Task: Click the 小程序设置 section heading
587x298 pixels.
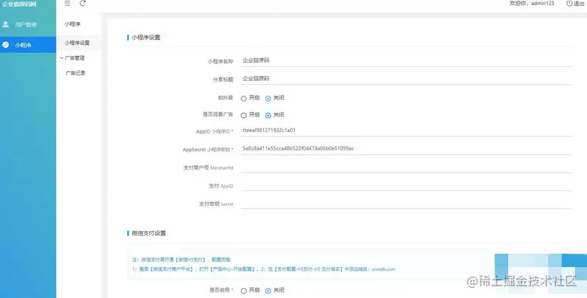Action: click(146, 37)
